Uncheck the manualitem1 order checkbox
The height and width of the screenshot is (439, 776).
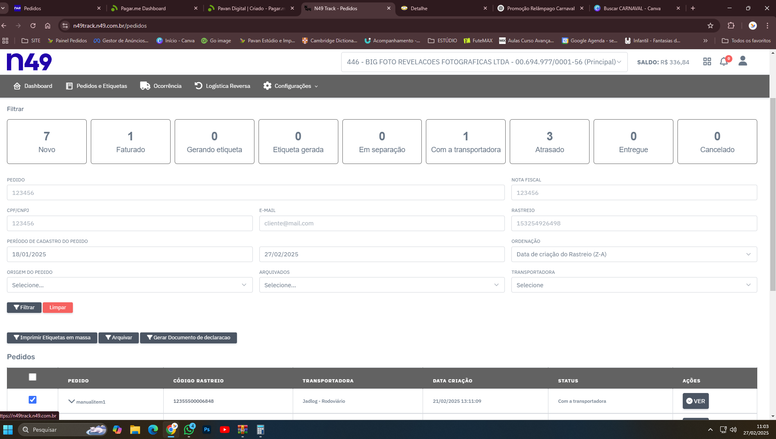pyautogui.click(x=33, y=400)
